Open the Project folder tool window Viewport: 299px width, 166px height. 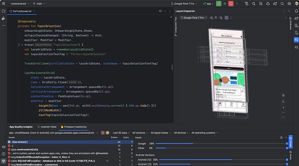coord(3,11)
